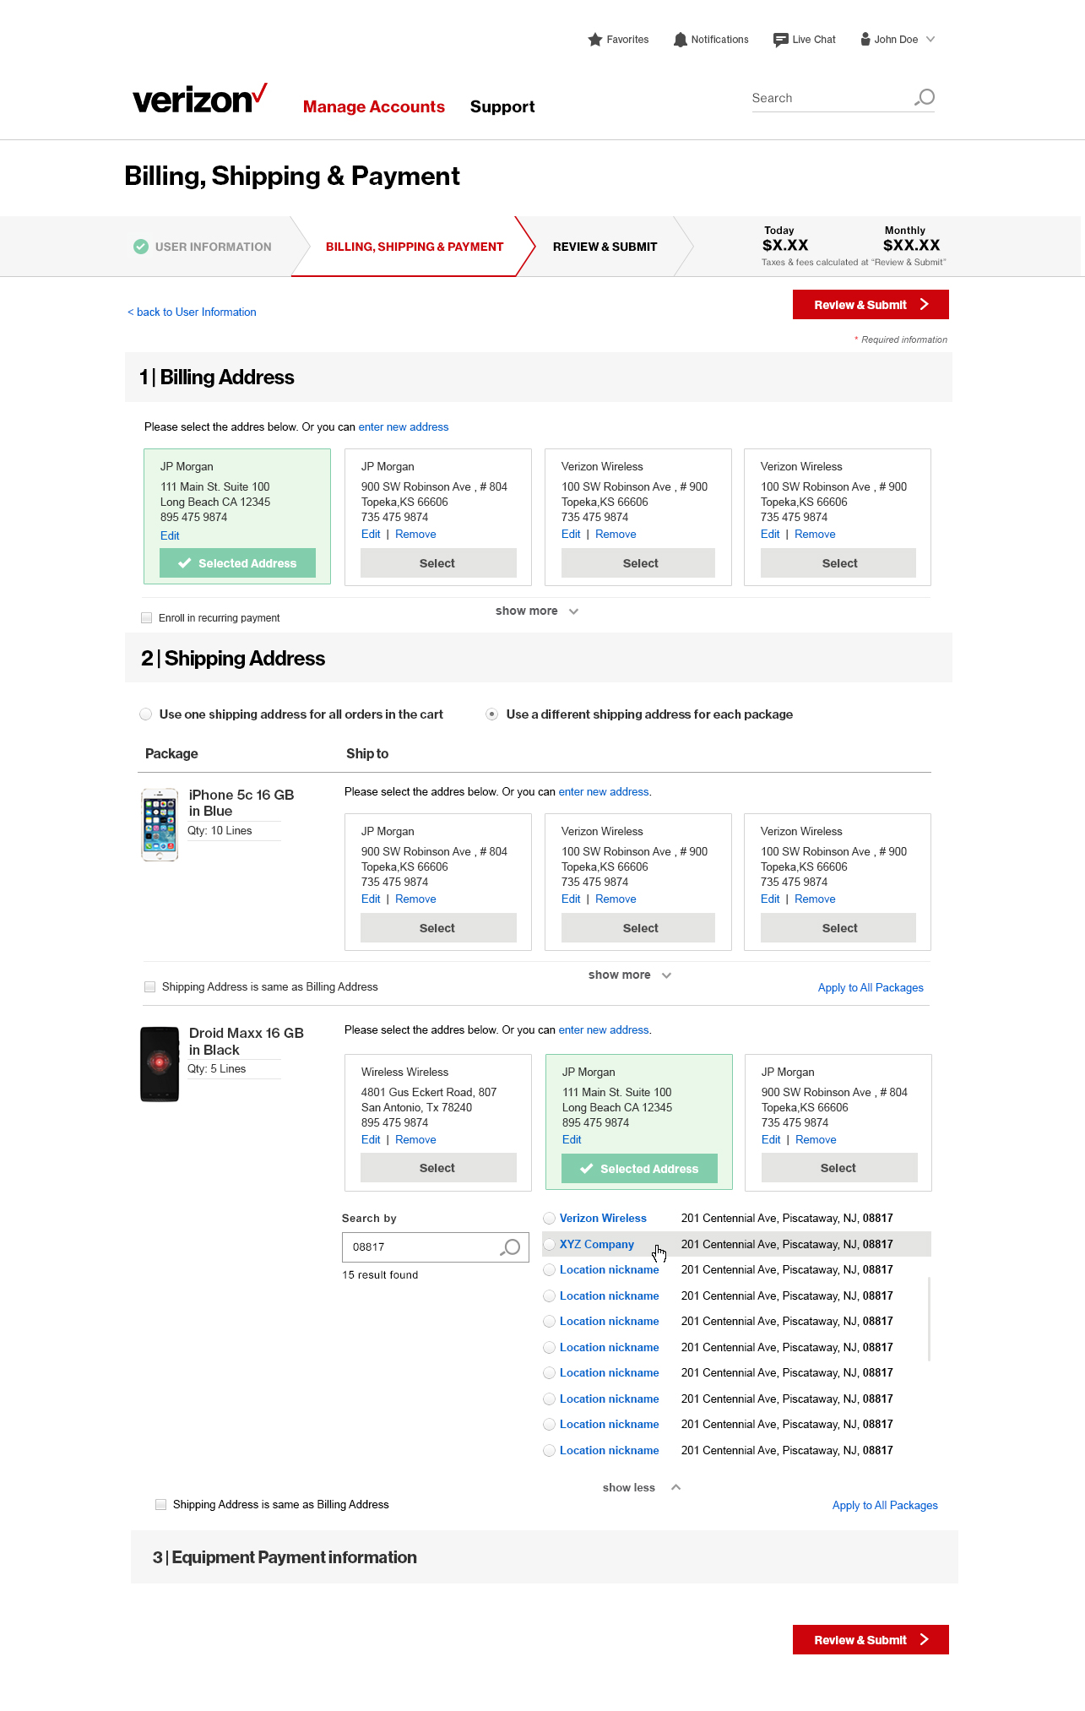This screenshot has height=1711, width=1085.
Task: Click back to User Information link
Action: pyautogui.click(x=192, y=312)
